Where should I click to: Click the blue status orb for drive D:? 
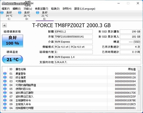point(20,12)
